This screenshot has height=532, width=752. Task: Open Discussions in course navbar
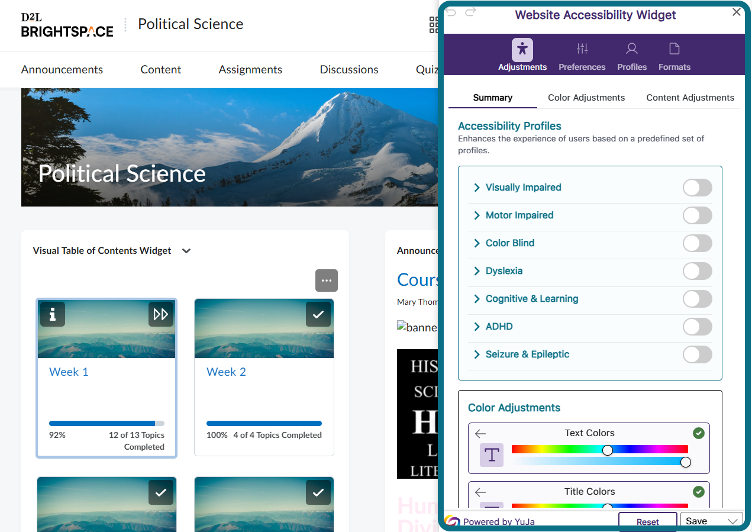click(349, 70)
